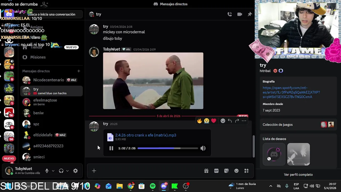Open more options ellipsis on message

[x=244, y=121]
